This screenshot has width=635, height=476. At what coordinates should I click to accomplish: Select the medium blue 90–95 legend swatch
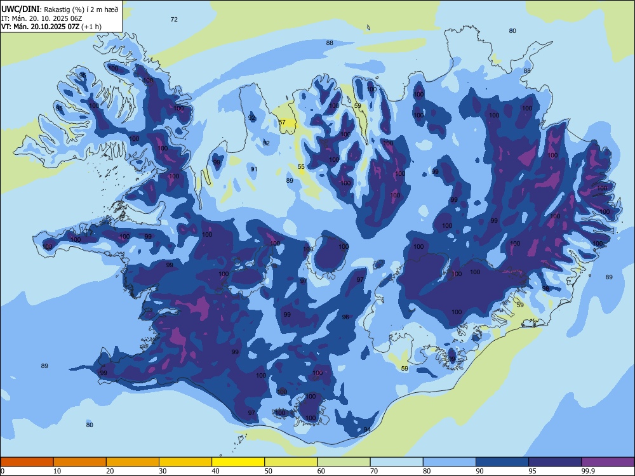[502, 462]
